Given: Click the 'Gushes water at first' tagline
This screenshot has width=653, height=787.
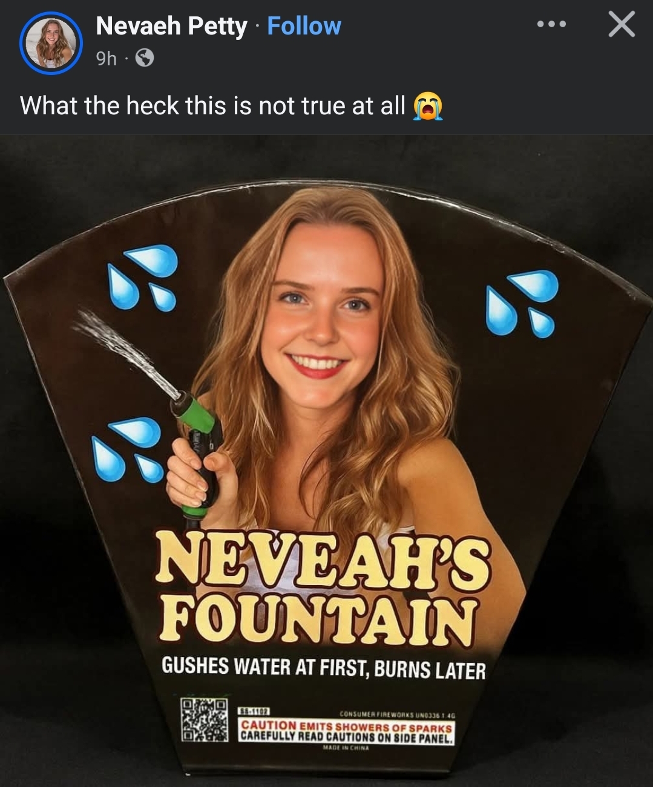Looking at the screenshot, I should point(323,667).
